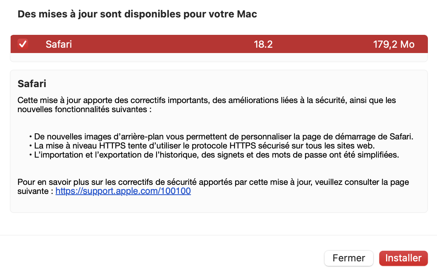Click empty list area below Safari row

[218, 57]
